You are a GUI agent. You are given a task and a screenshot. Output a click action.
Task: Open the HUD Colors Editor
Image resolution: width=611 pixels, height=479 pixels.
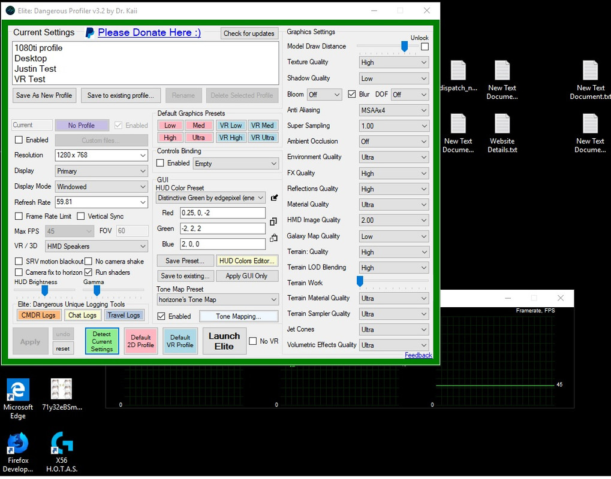click(x=247, y=260)
